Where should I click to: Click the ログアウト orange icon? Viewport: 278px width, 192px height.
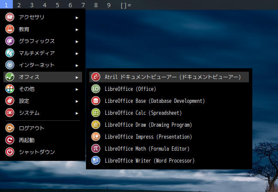(9, 128)
